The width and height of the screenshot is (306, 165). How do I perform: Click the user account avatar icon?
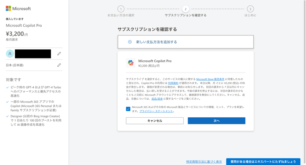[x=10, y=53]
